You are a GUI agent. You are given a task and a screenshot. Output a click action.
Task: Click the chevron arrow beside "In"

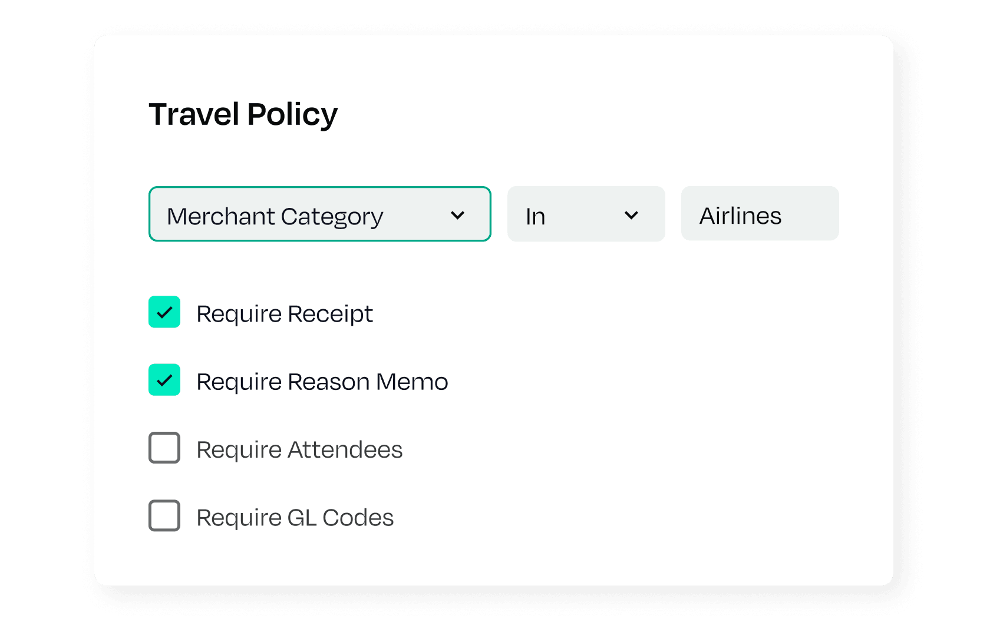coord(631,216)
